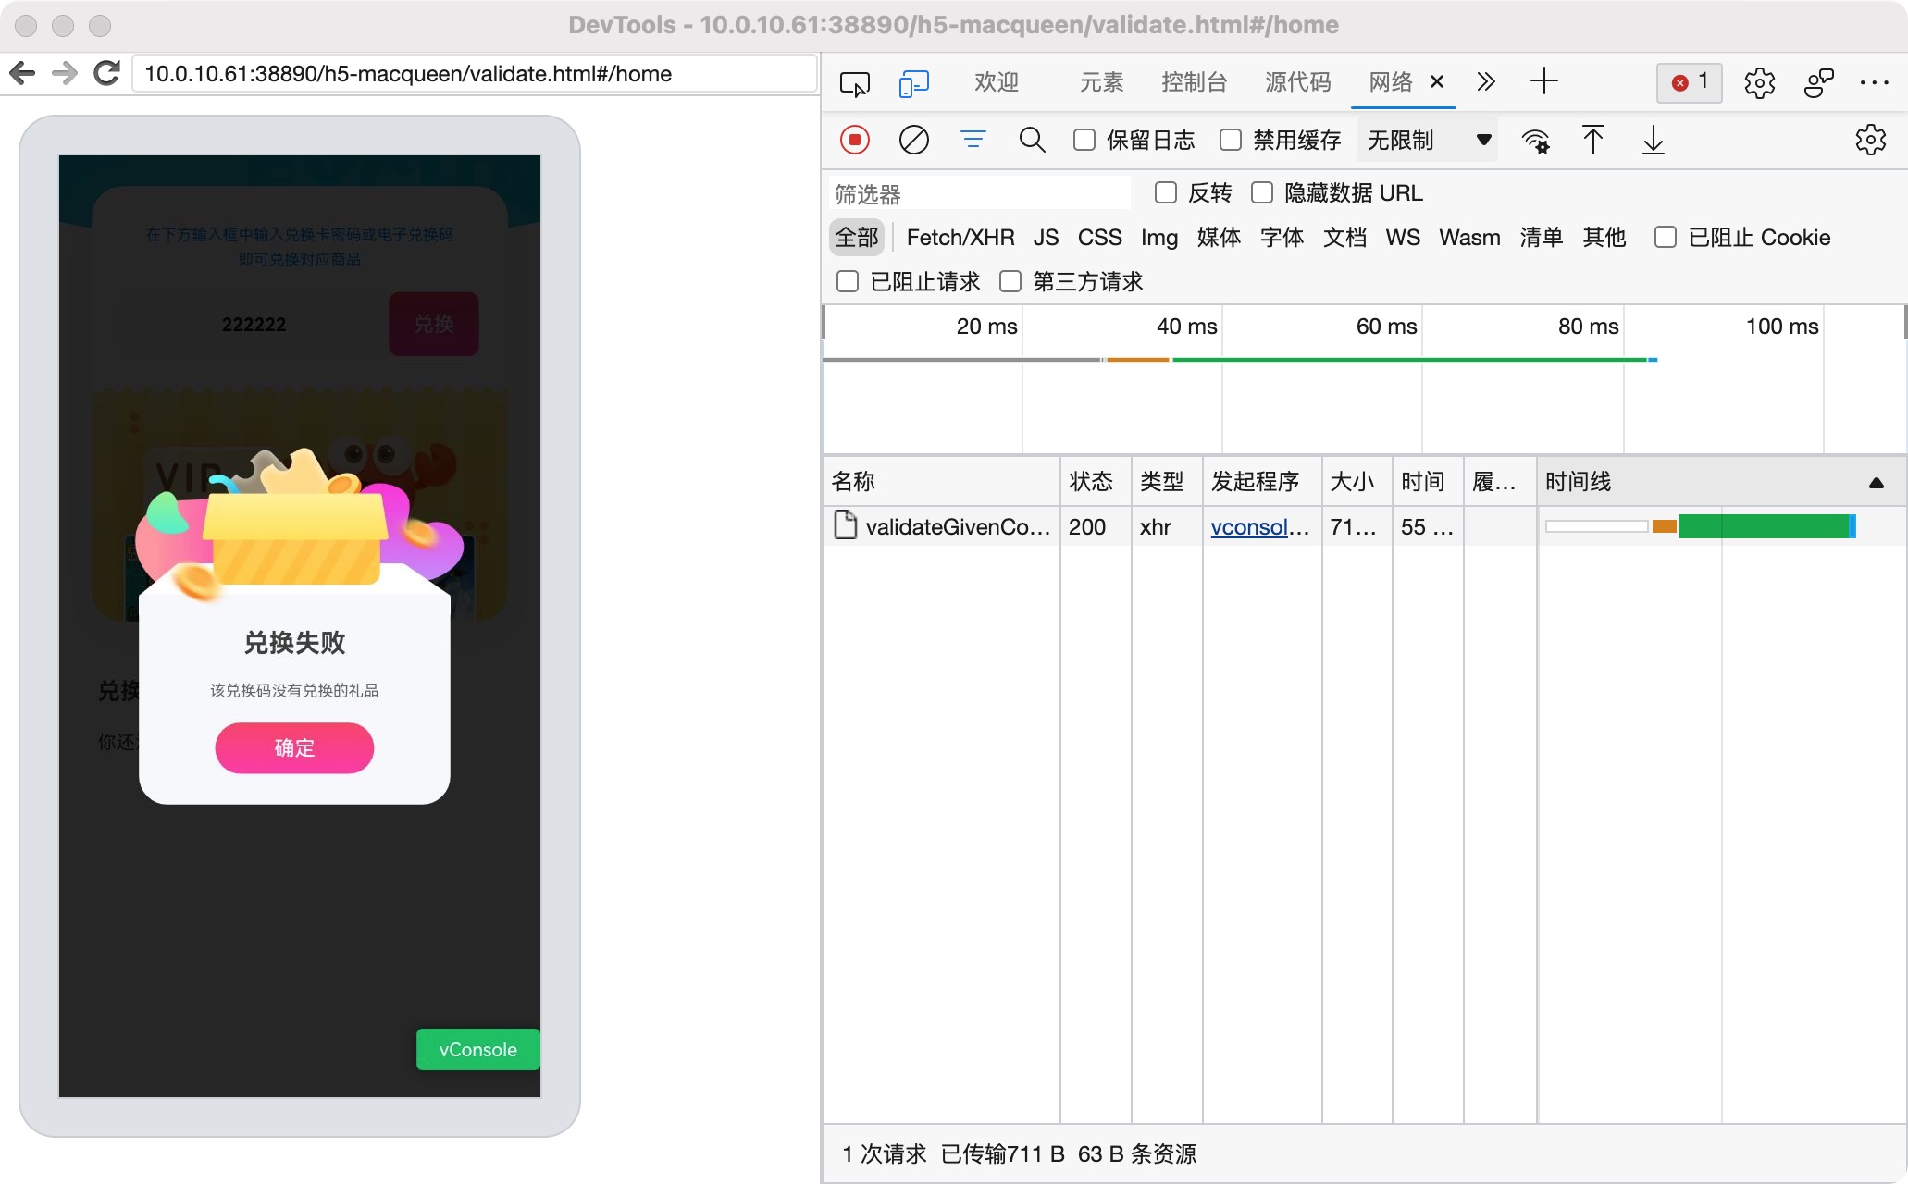1908x1184 pixels.
Task: Click the green timeline bar of the request
Action: (x=1763, y=526)
